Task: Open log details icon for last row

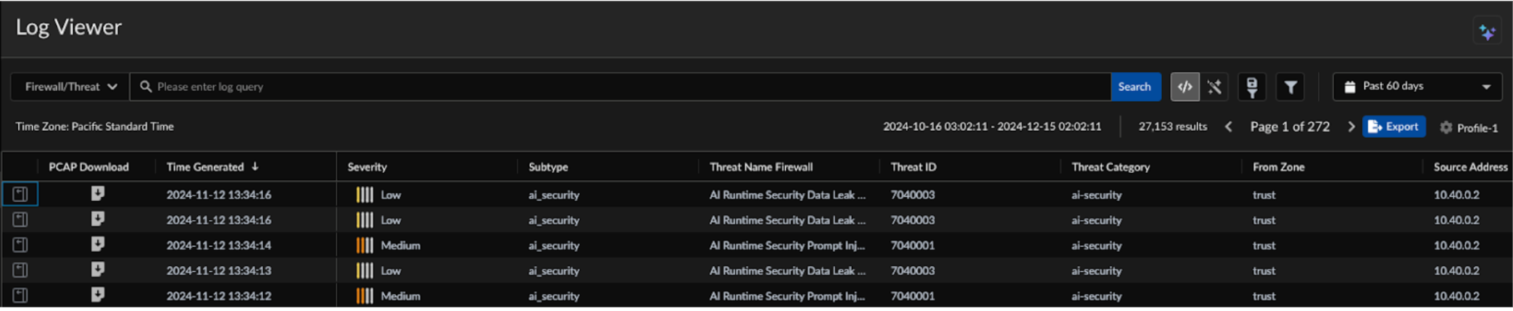Action: tap(20, 295)
